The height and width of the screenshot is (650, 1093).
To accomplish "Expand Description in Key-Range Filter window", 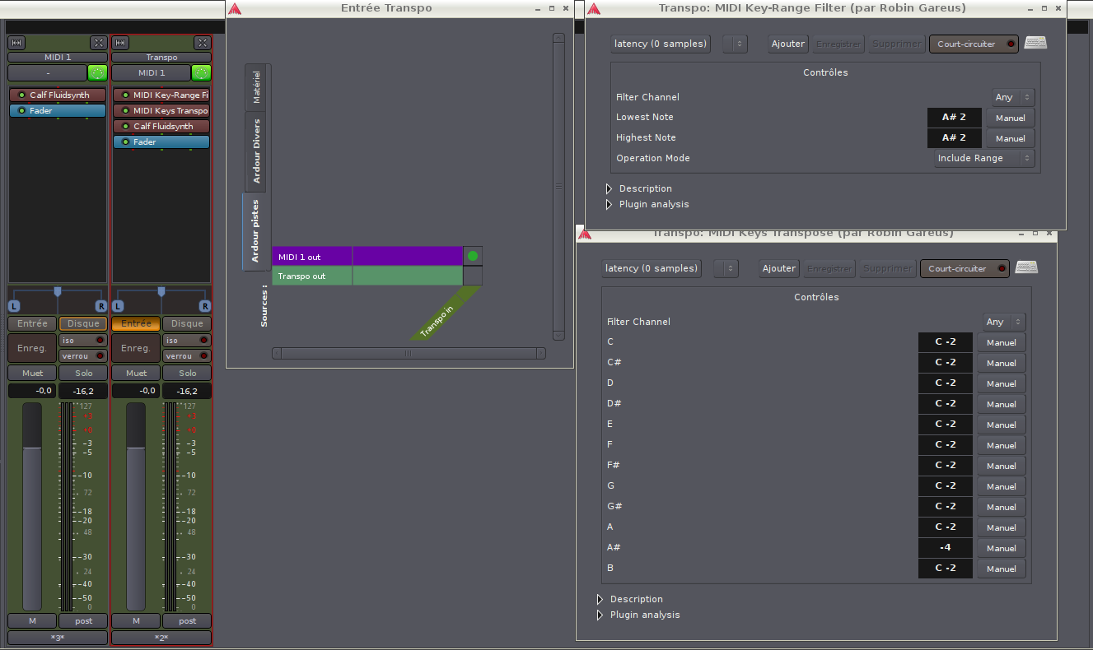I will [x=610, y=188].
